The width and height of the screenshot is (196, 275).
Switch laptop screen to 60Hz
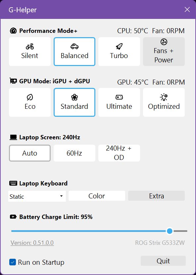[74, 153]
